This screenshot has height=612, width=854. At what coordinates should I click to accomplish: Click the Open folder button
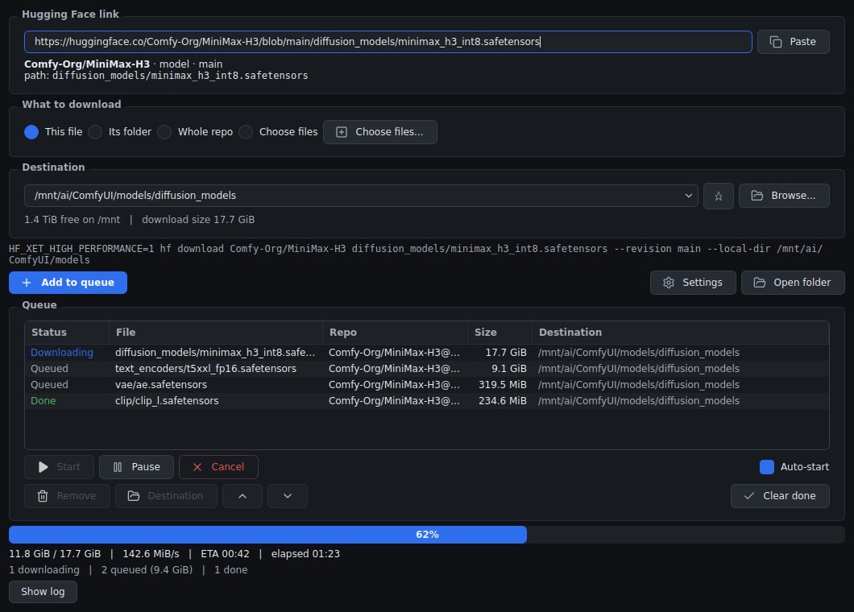(x=793, y=283)
